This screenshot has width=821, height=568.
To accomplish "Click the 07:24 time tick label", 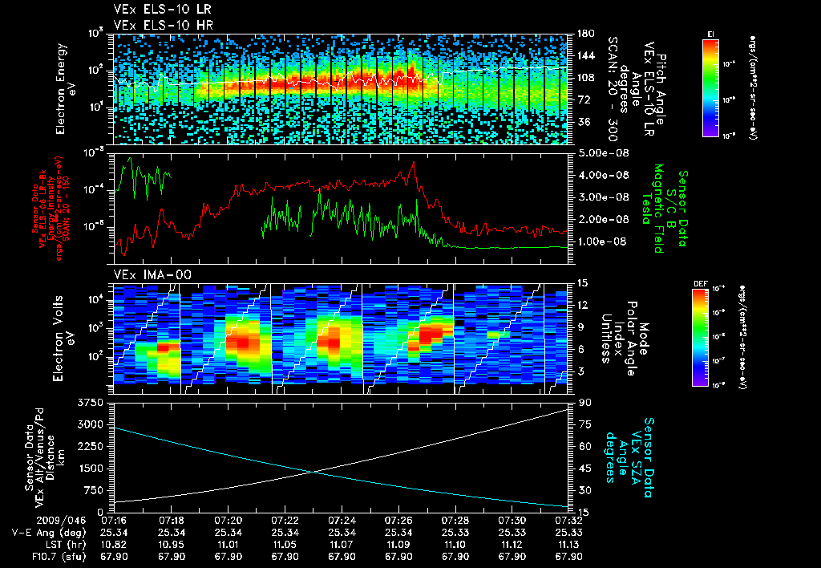I will pos(342,521).
